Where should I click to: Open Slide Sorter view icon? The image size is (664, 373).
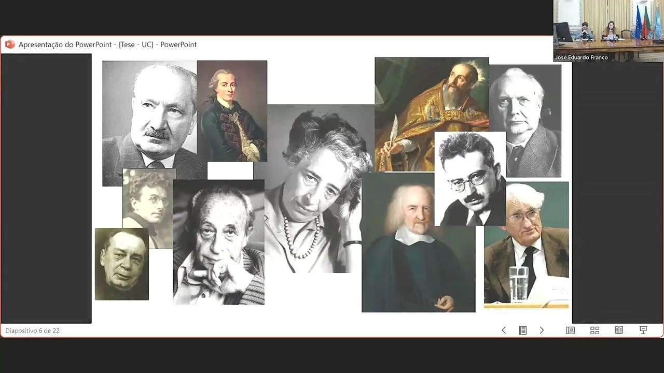coord(595,330)
